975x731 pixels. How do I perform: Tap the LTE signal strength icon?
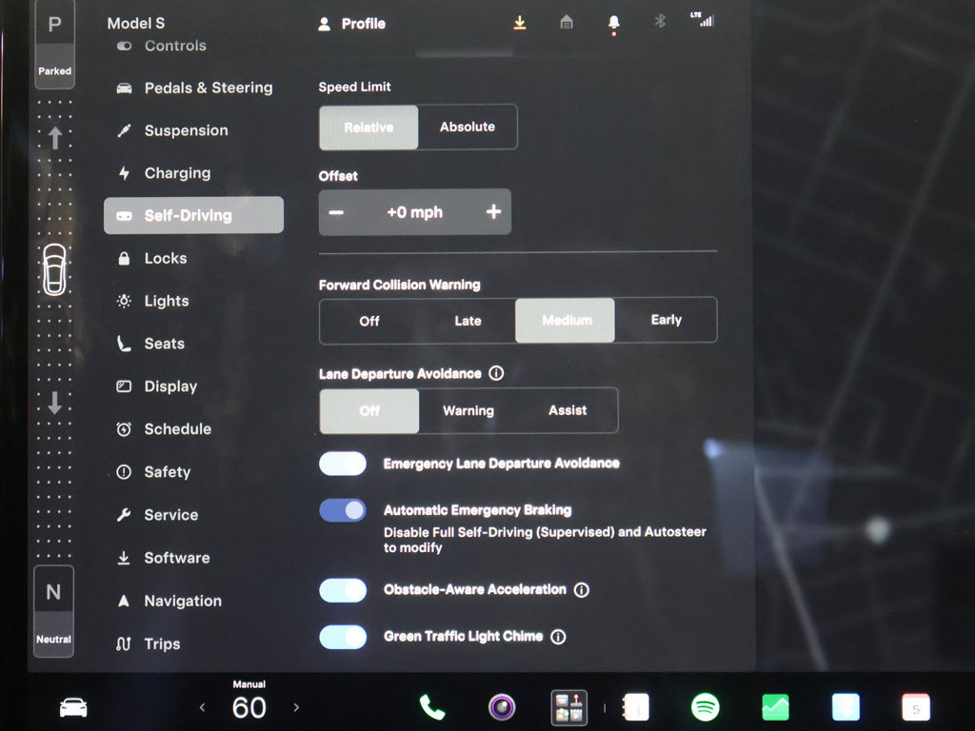(703, 20)
